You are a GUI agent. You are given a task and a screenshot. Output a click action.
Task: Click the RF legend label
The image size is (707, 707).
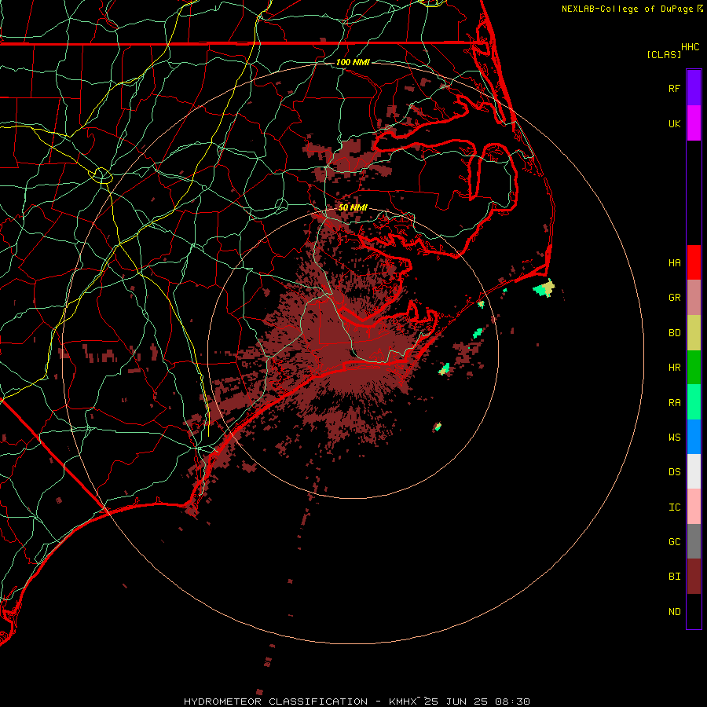point(674,88)
